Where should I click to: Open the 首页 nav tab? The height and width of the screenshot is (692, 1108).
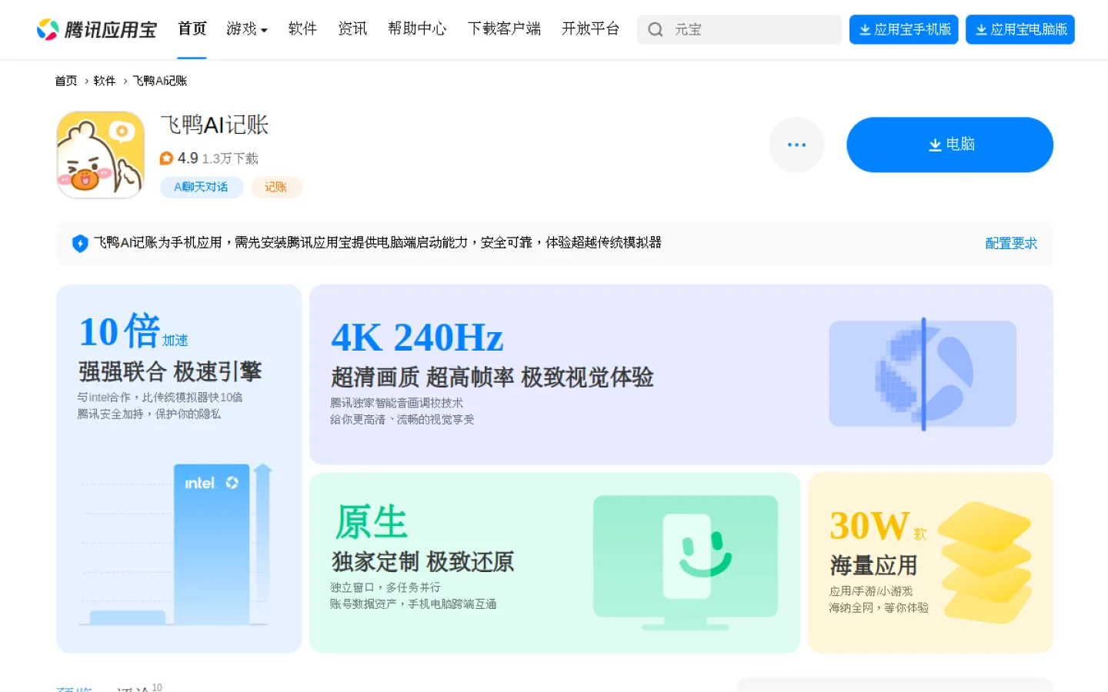pos(192,29)
